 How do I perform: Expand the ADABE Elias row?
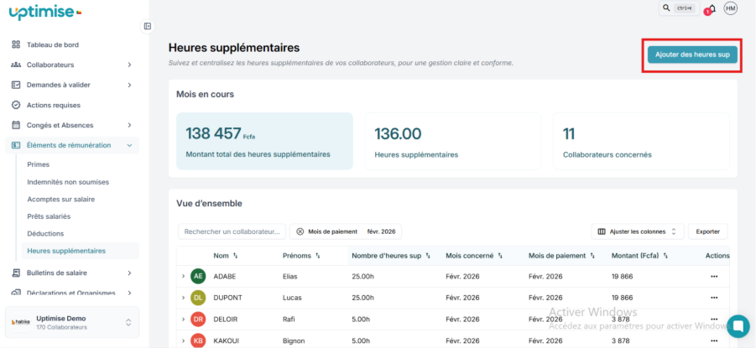pyautogui.click(x=183, y=276)
